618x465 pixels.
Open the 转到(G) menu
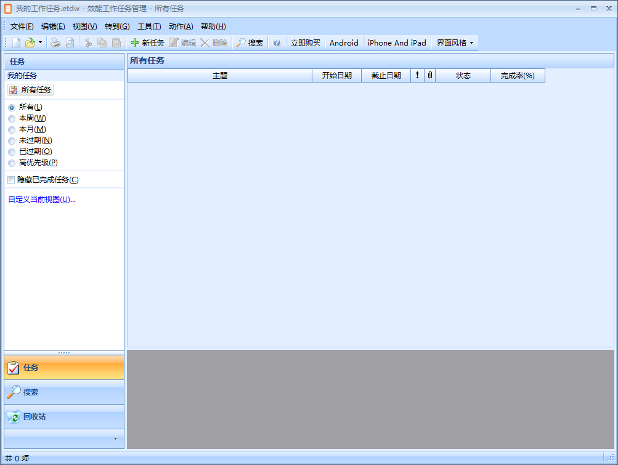[x=117, y=26]
